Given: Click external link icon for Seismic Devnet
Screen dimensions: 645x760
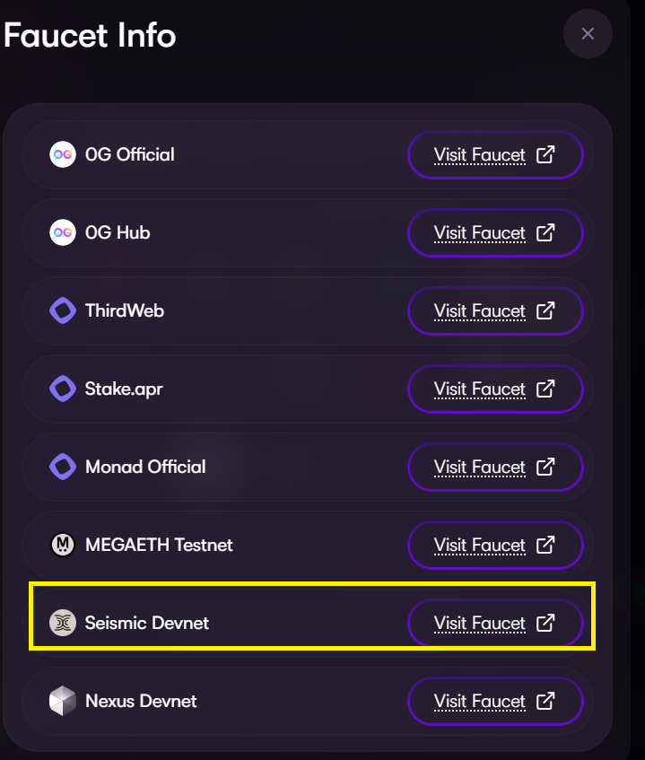Looking at the screenshot, I should pyautogui.click(x=545, y=623).
